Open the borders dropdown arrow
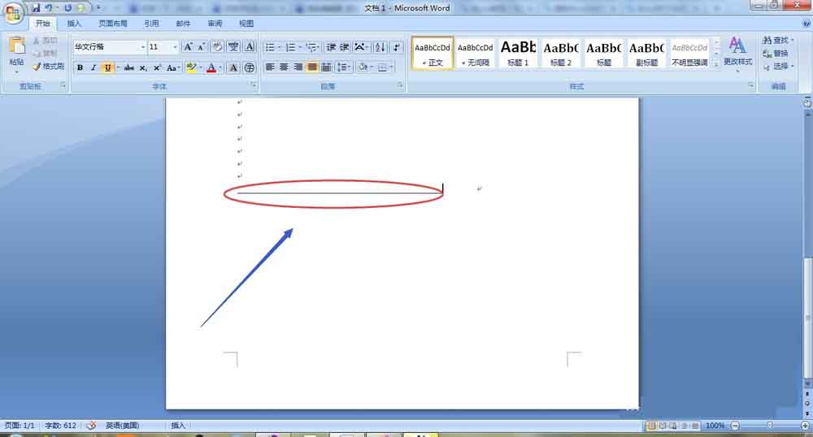 pos(392,67)
